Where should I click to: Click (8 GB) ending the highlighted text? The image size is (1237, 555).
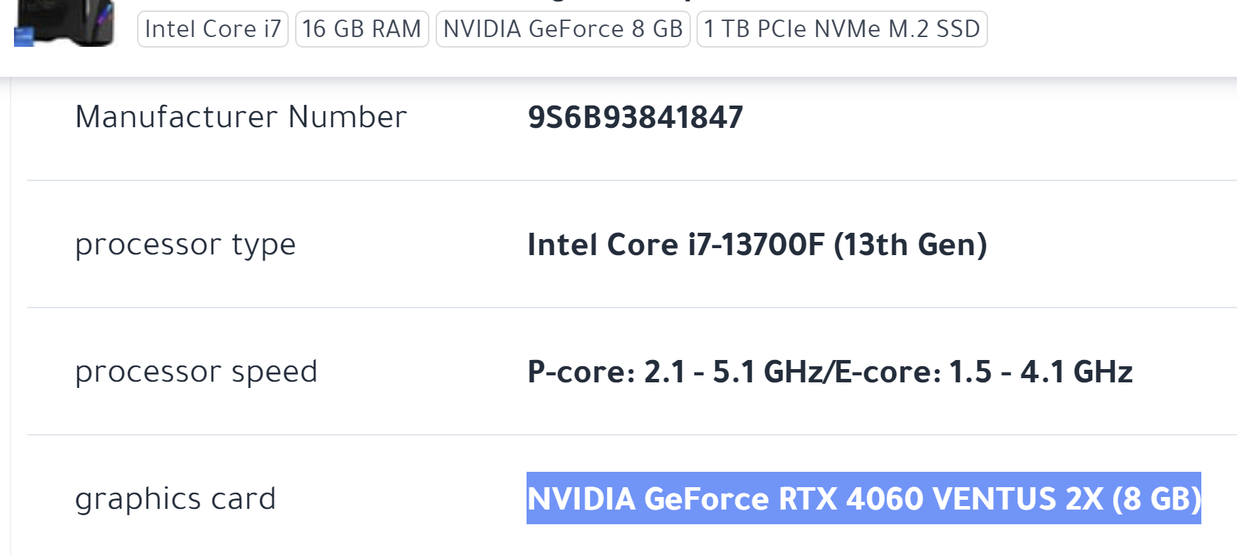(x=1157, y=499)
